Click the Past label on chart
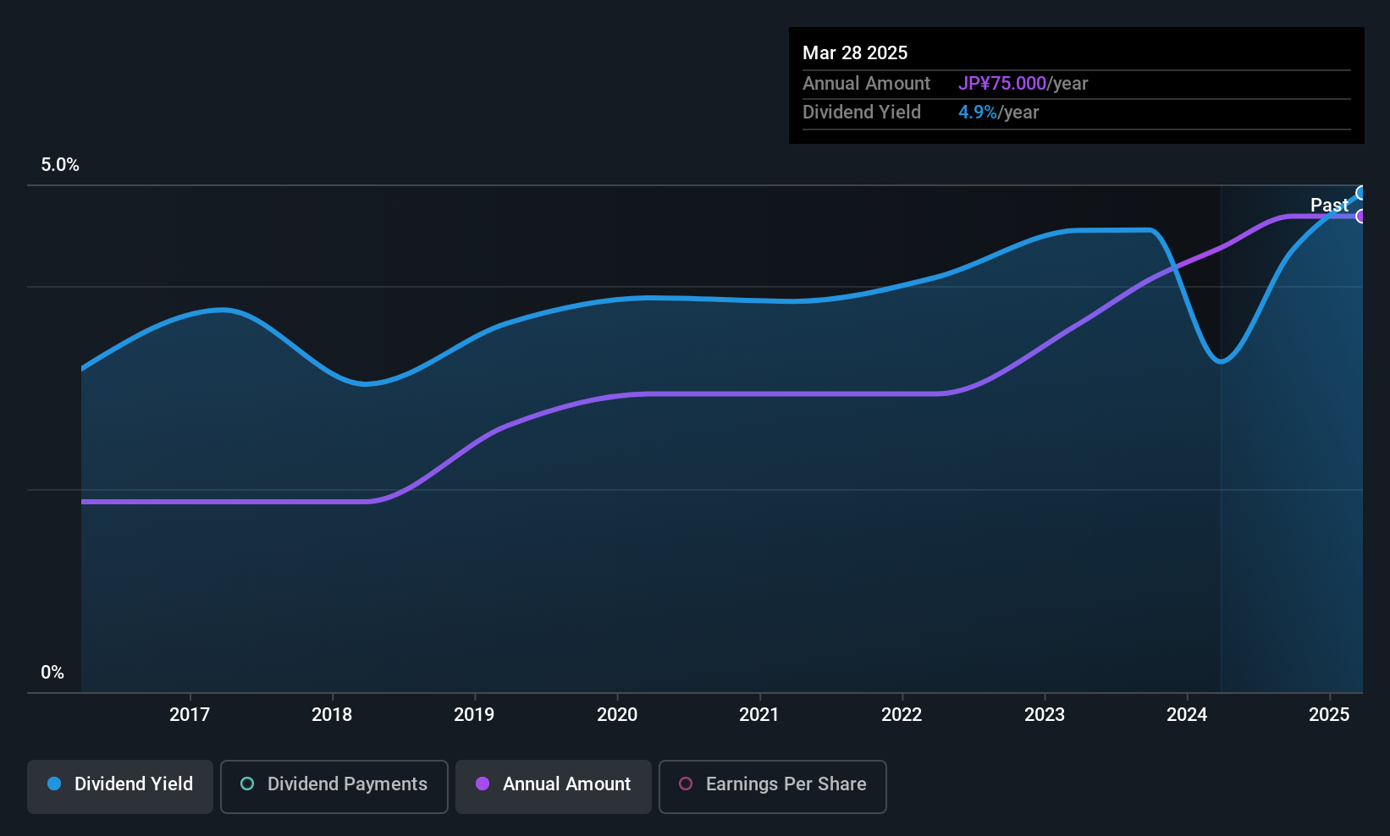Screen dimensions: 1390x836 (x=1329, y=205)
